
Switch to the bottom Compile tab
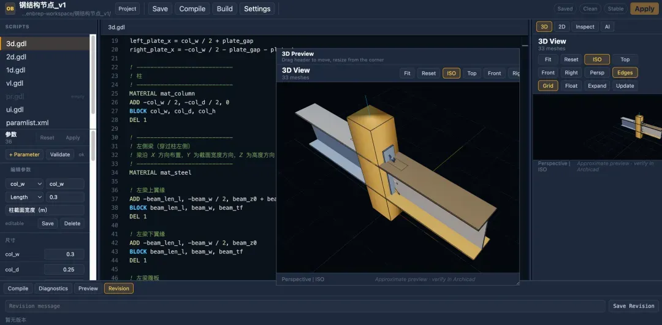[x=18, y=288]
